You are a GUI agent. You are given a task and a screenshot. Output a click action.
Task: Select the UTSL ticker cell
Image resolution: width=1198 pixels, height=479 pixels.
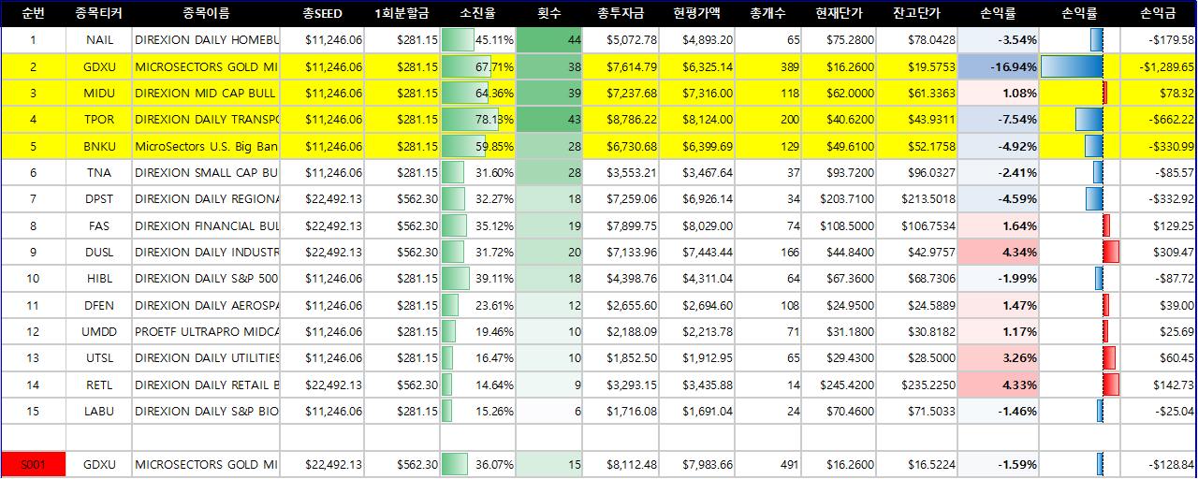(99, 358)
